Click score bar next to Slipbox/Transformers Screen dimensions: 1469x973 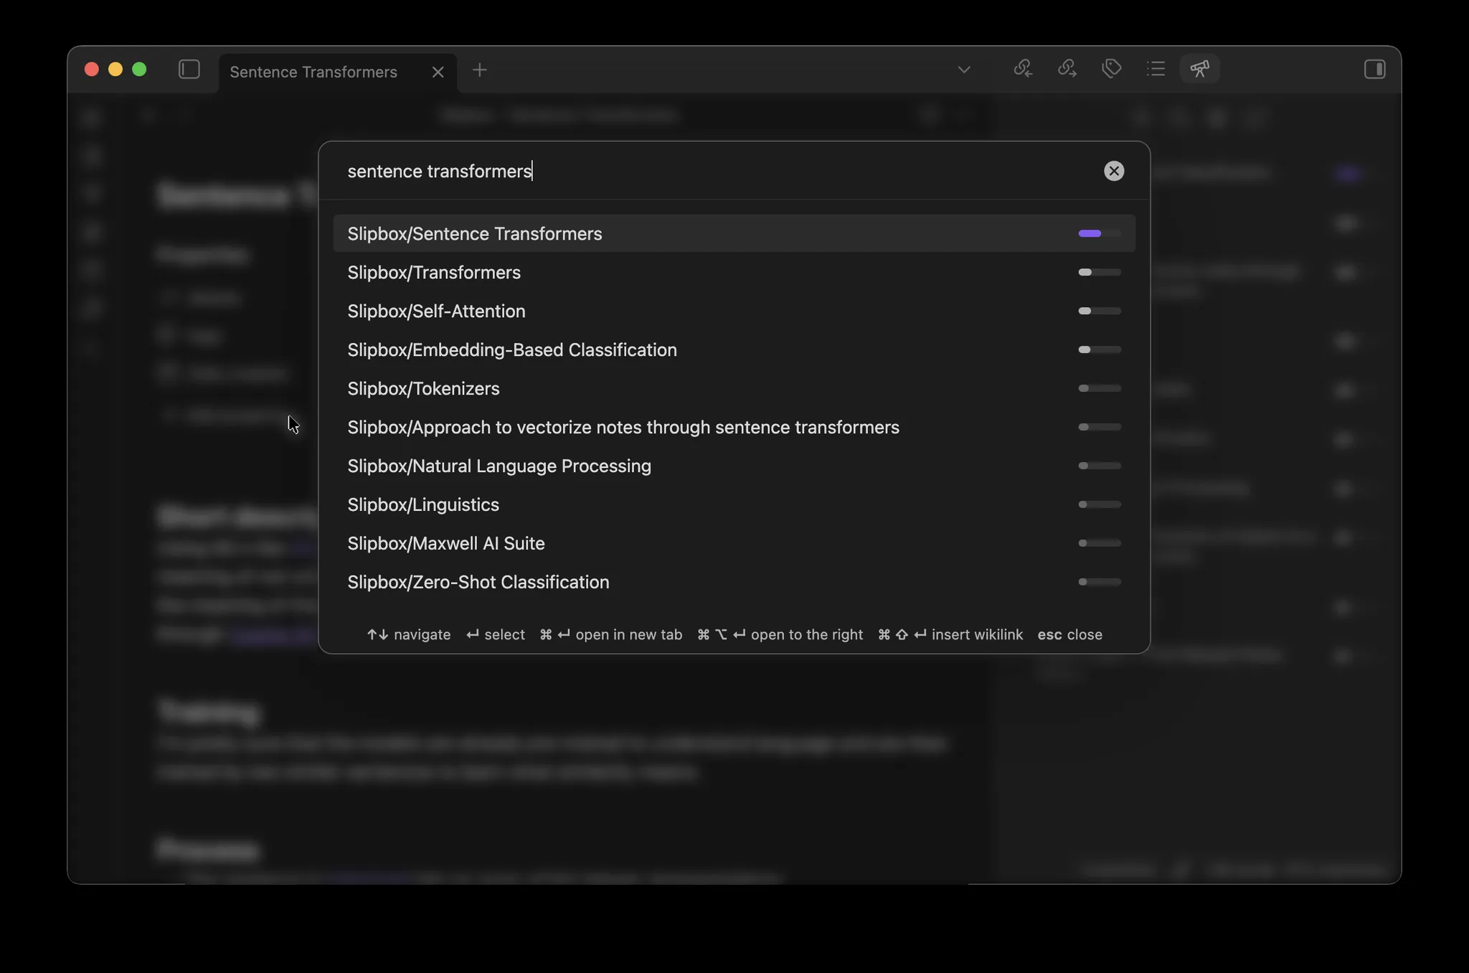[x=1100, y=272]
